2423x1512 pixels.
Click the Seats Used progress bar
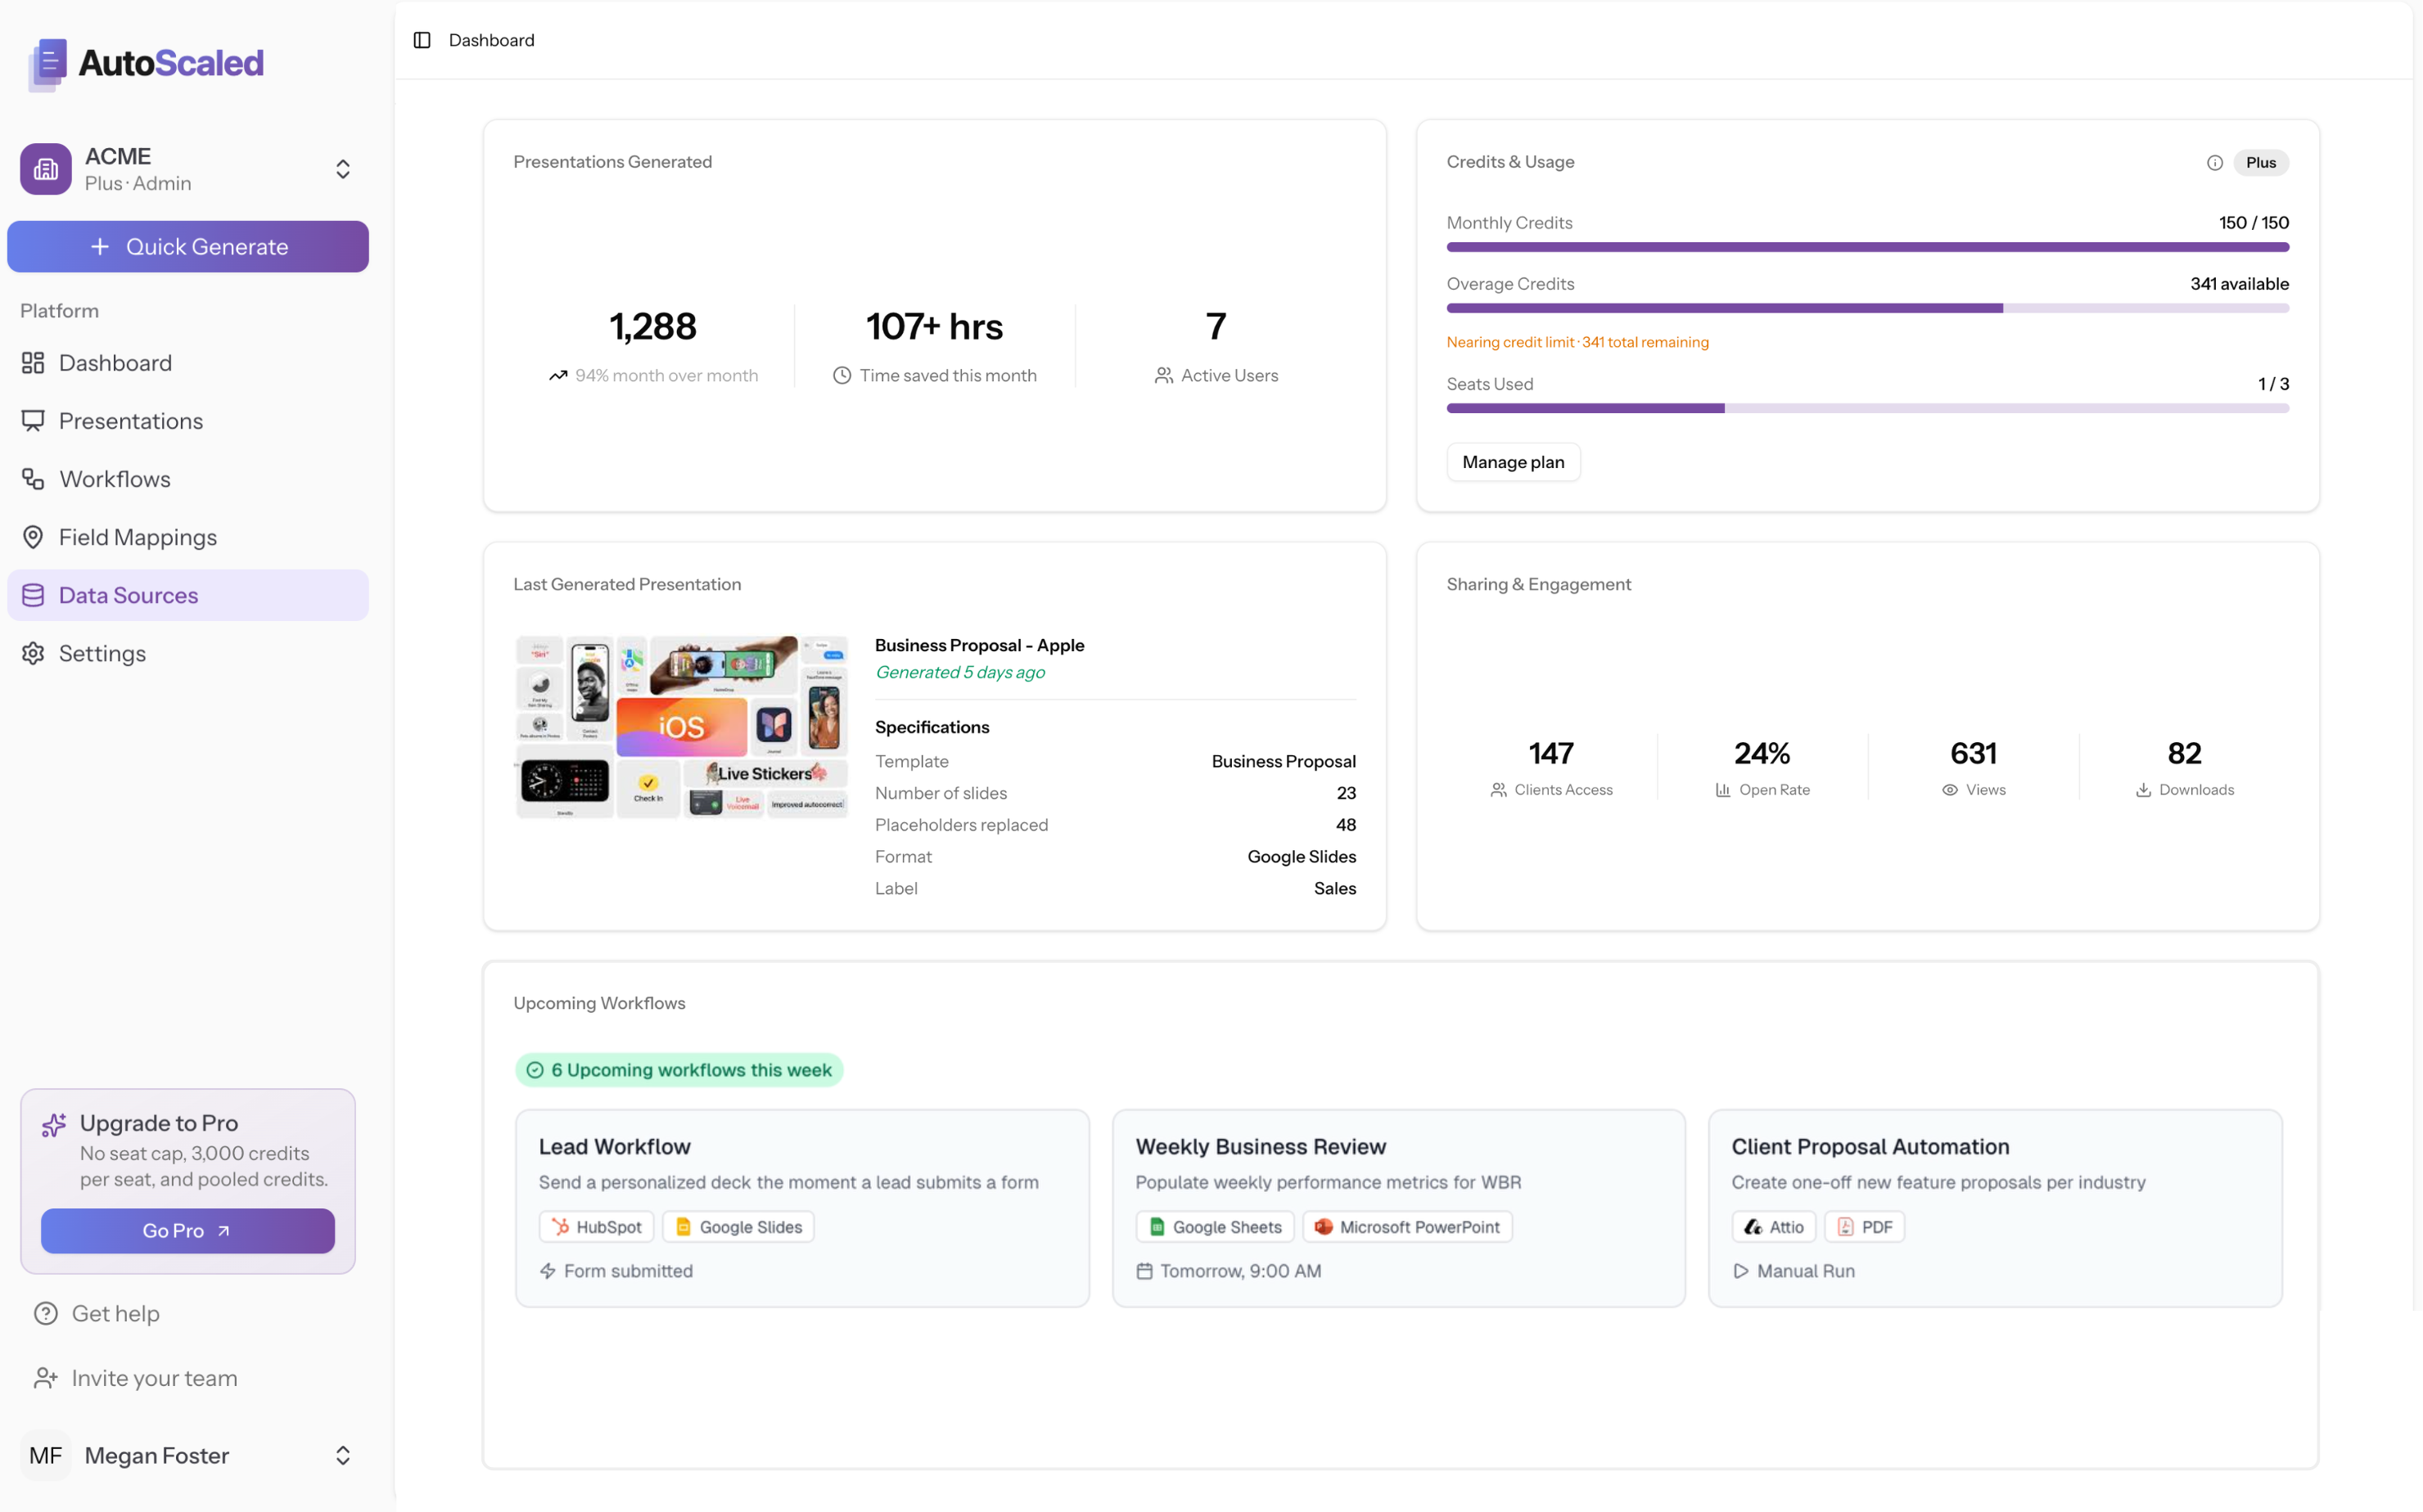pos(1866,408)
